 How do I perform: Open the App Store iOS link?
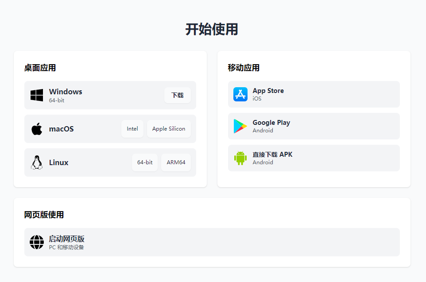click(314, 94)
